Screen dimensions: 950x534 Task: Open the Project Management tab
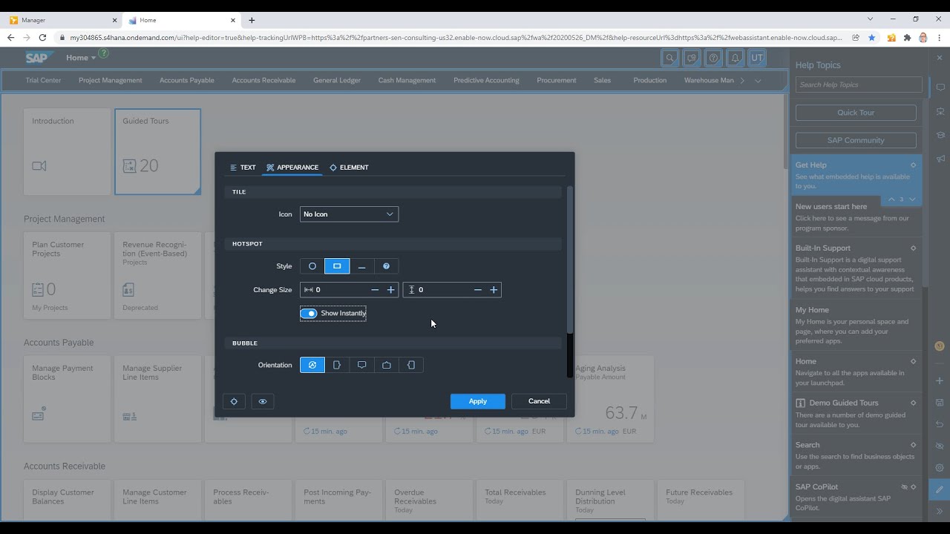pyautogui.click(x=110, y=80)
